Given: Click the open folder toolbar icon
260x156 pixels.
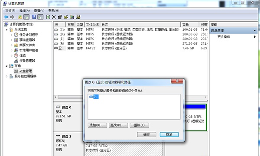Looking at the screenshot, I should tap(66, 17).
